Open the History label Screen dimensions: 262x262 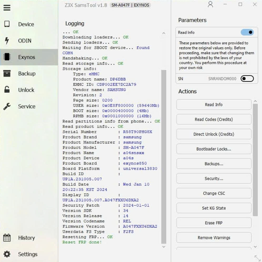point(26,238)
